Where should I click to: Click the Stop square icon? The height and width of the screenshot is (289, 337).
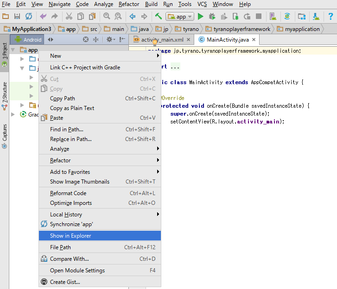coord(259,16)
